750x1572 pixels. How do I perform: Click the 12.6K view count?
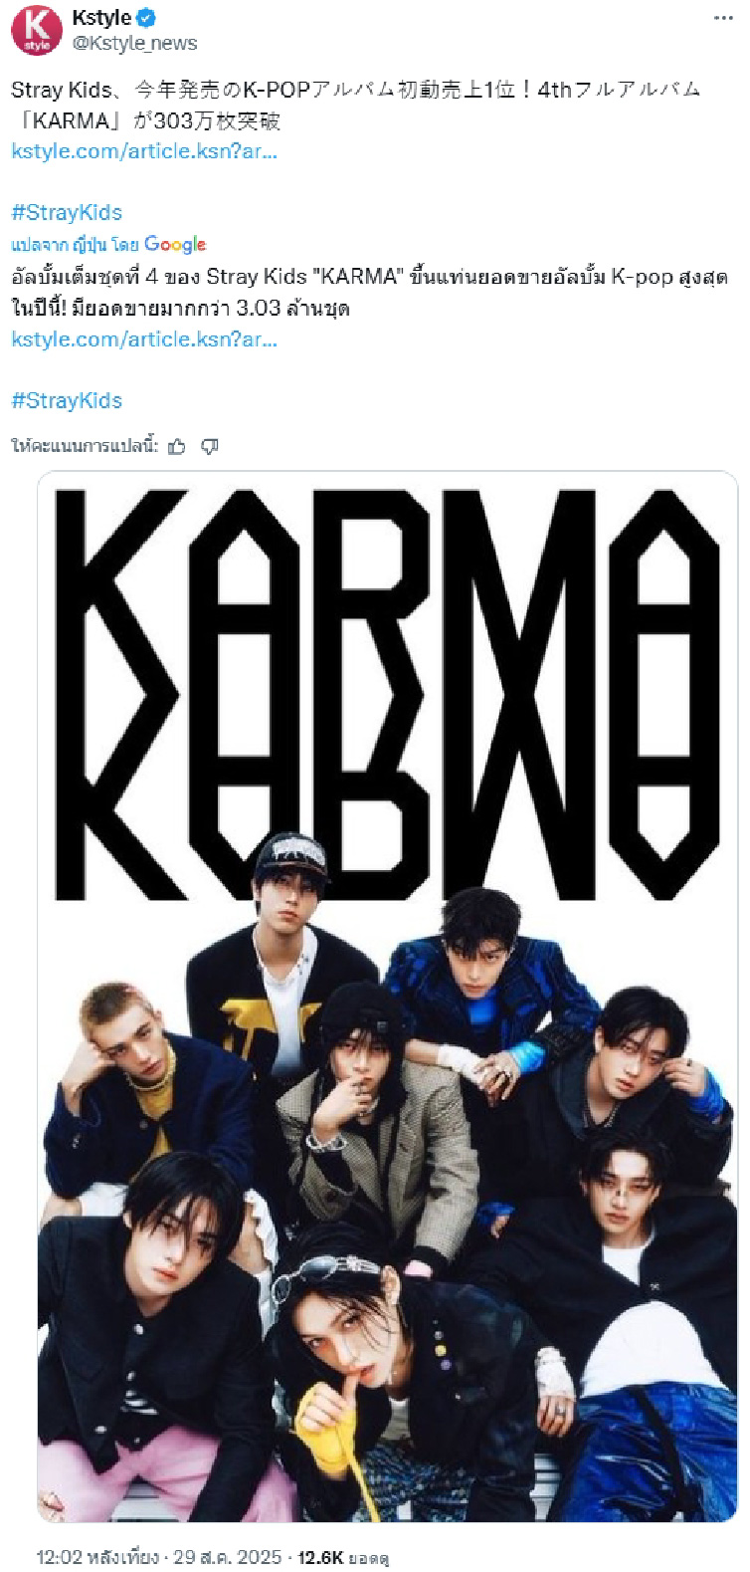coord(343,1556)
